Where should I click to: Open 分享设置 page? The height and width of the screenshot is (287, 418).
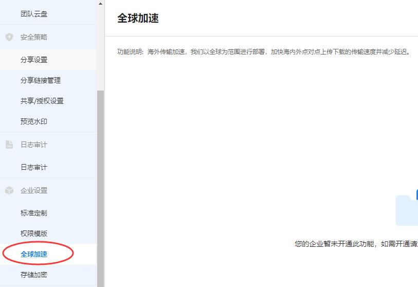coord(34,60)
